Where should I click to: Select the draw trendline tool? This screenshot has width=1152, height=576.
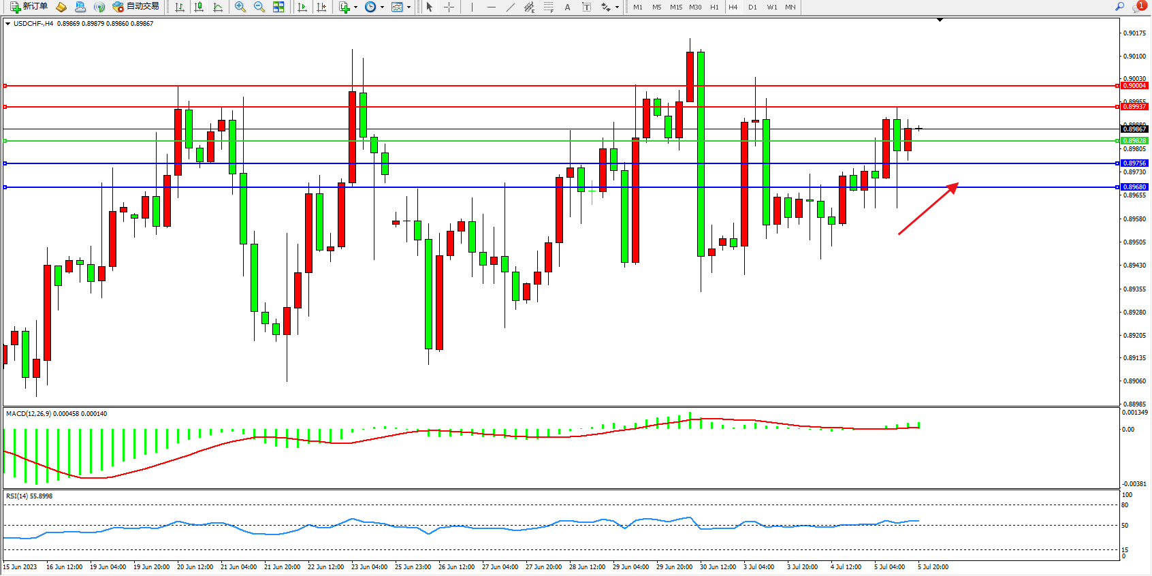(x=510, y=7)
